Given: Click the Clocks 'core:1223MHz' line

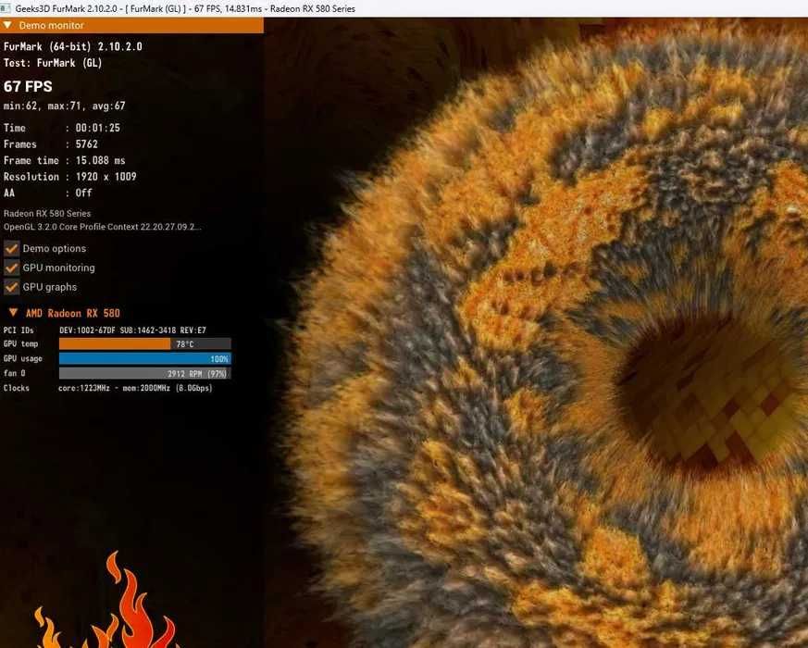Looking at the screenshot, I should click(x=135, y=388).
